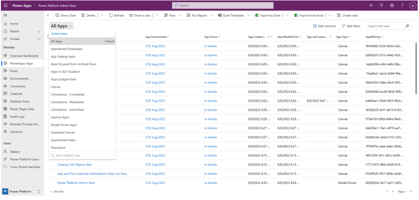Open advanced filter funnel in header
Viewport: 419px width, 200px height.
click(x=382, y=5)
